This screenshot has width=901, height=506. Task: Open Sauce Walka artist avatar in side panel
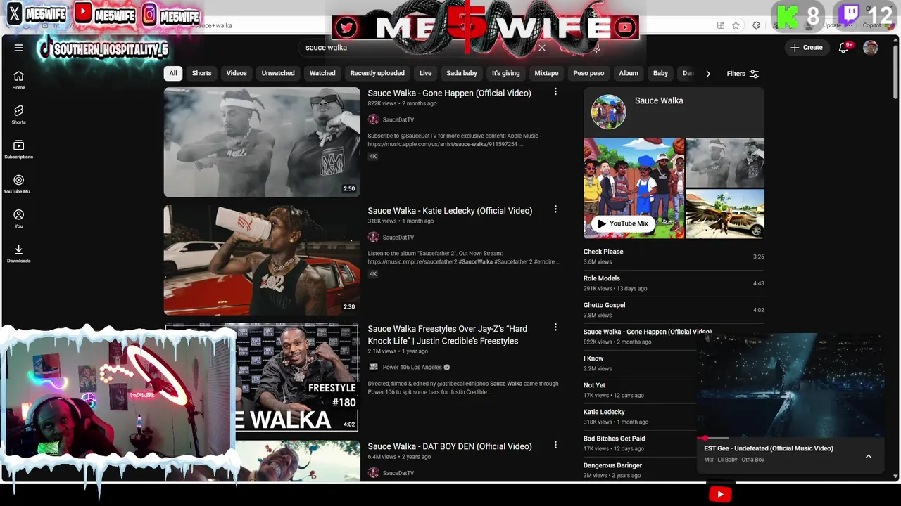608,112
